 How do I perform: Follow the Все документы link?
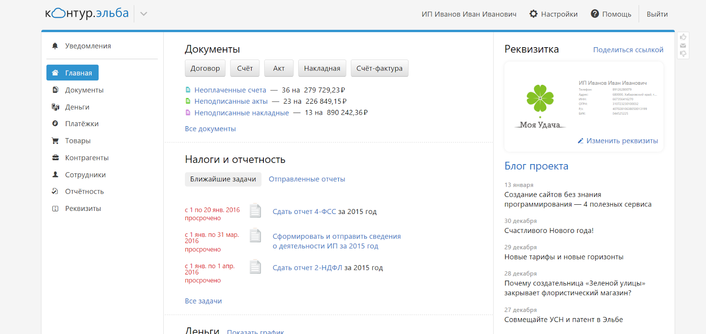[210, 129]
